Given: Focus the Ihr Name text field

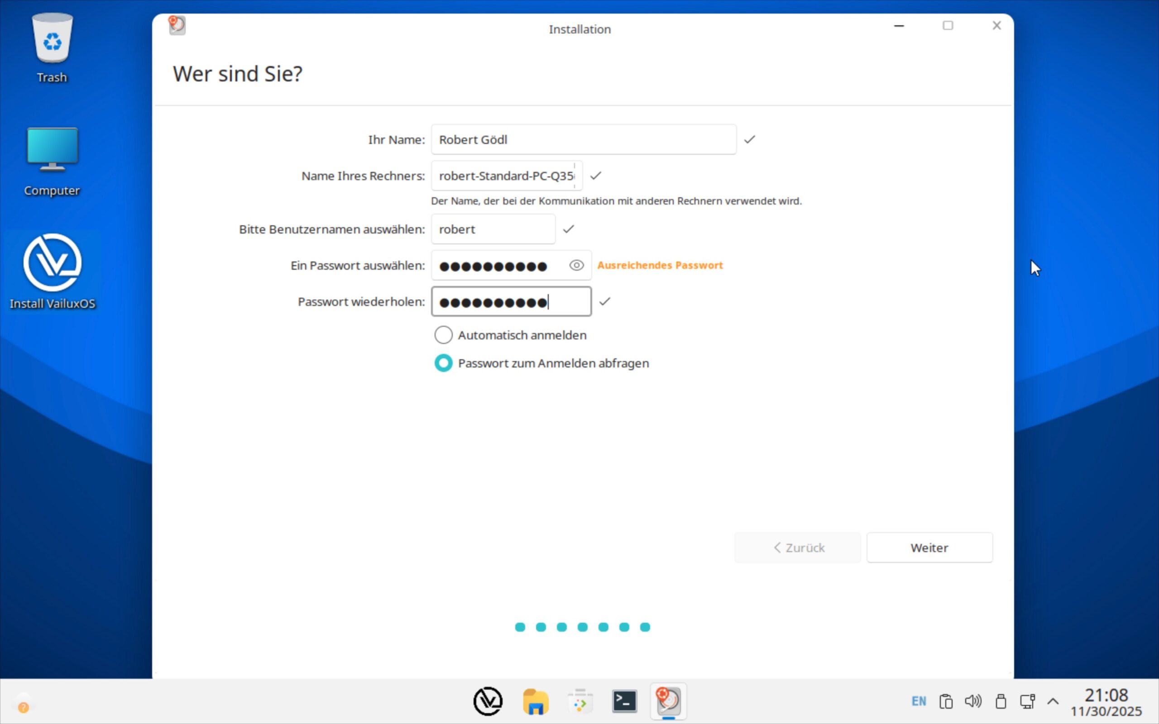Looking at the screenshot, I should pyautogui.click(x=583, y=139).
